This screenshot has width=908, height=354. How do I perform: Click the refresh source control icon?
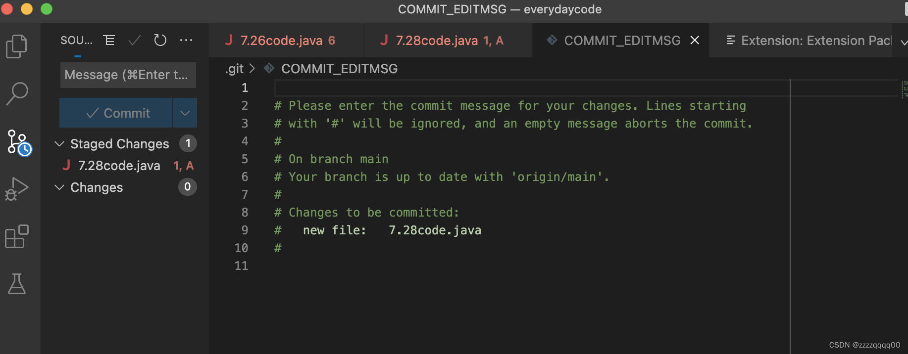(x=160, y=40)
